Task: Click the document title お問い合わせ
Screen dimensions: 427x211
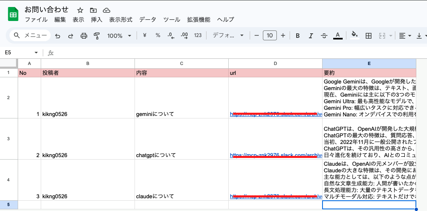Action: (46, 10)
